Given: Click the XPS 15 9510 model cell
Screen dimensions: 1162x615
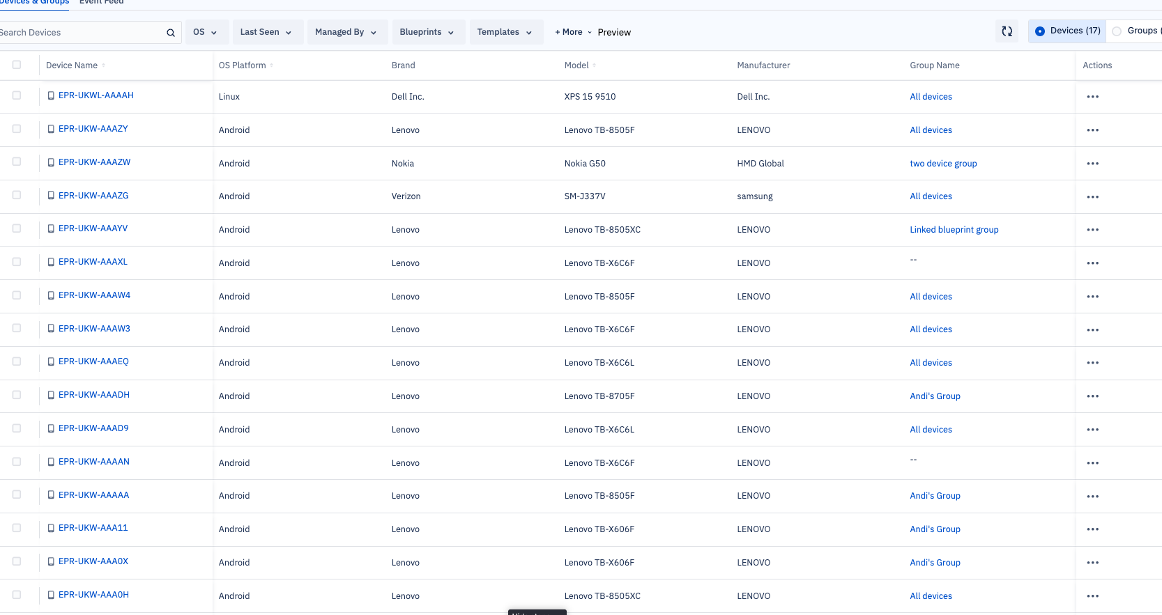Looking at the screenshot, I should 590,97.
